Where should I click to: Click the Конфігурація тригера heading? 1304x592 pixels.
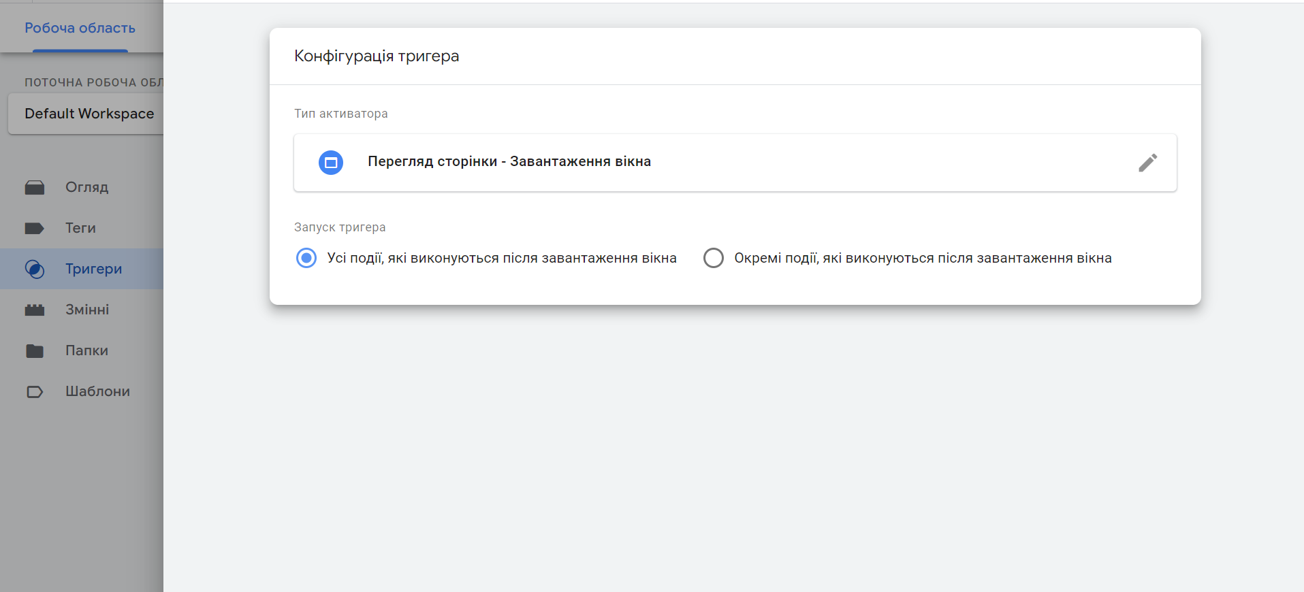click(x=377, y=56)
